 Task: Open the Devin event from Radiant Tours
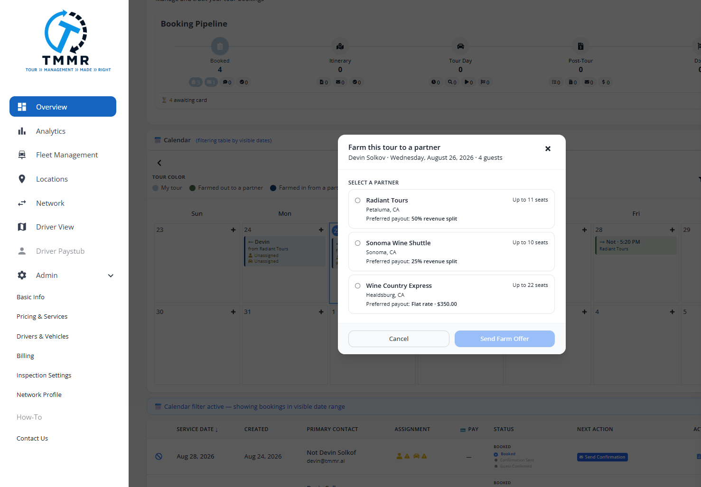pos(285,251)
